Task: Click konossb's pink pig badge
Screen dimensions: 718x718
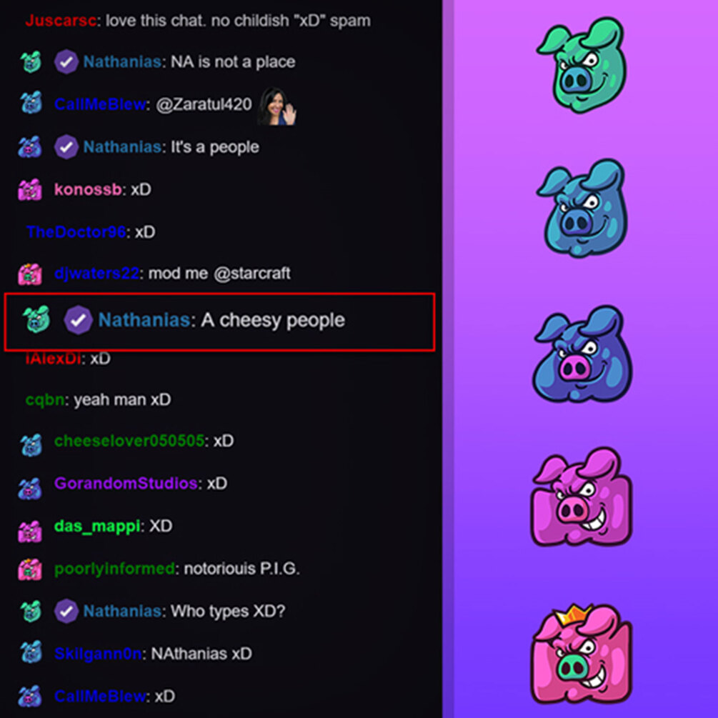Action: (30, 189)
